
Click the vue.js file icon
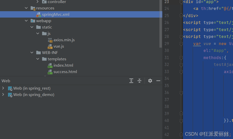[x=50, y=46]
